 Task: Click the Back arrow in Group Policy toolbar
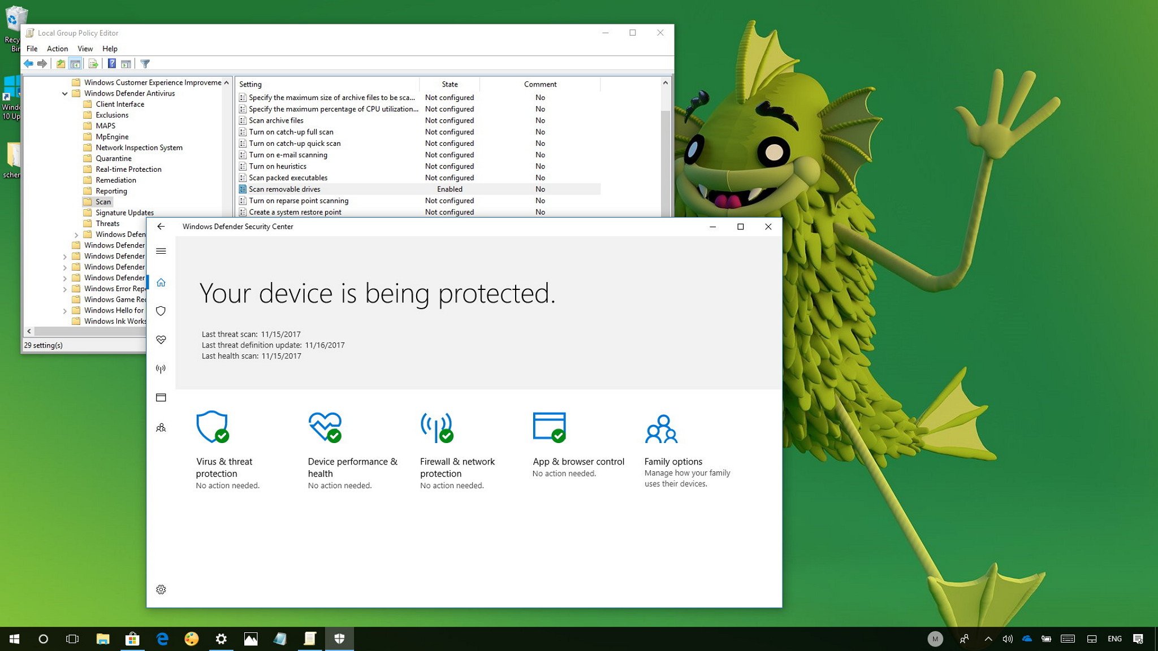[28, 64]
